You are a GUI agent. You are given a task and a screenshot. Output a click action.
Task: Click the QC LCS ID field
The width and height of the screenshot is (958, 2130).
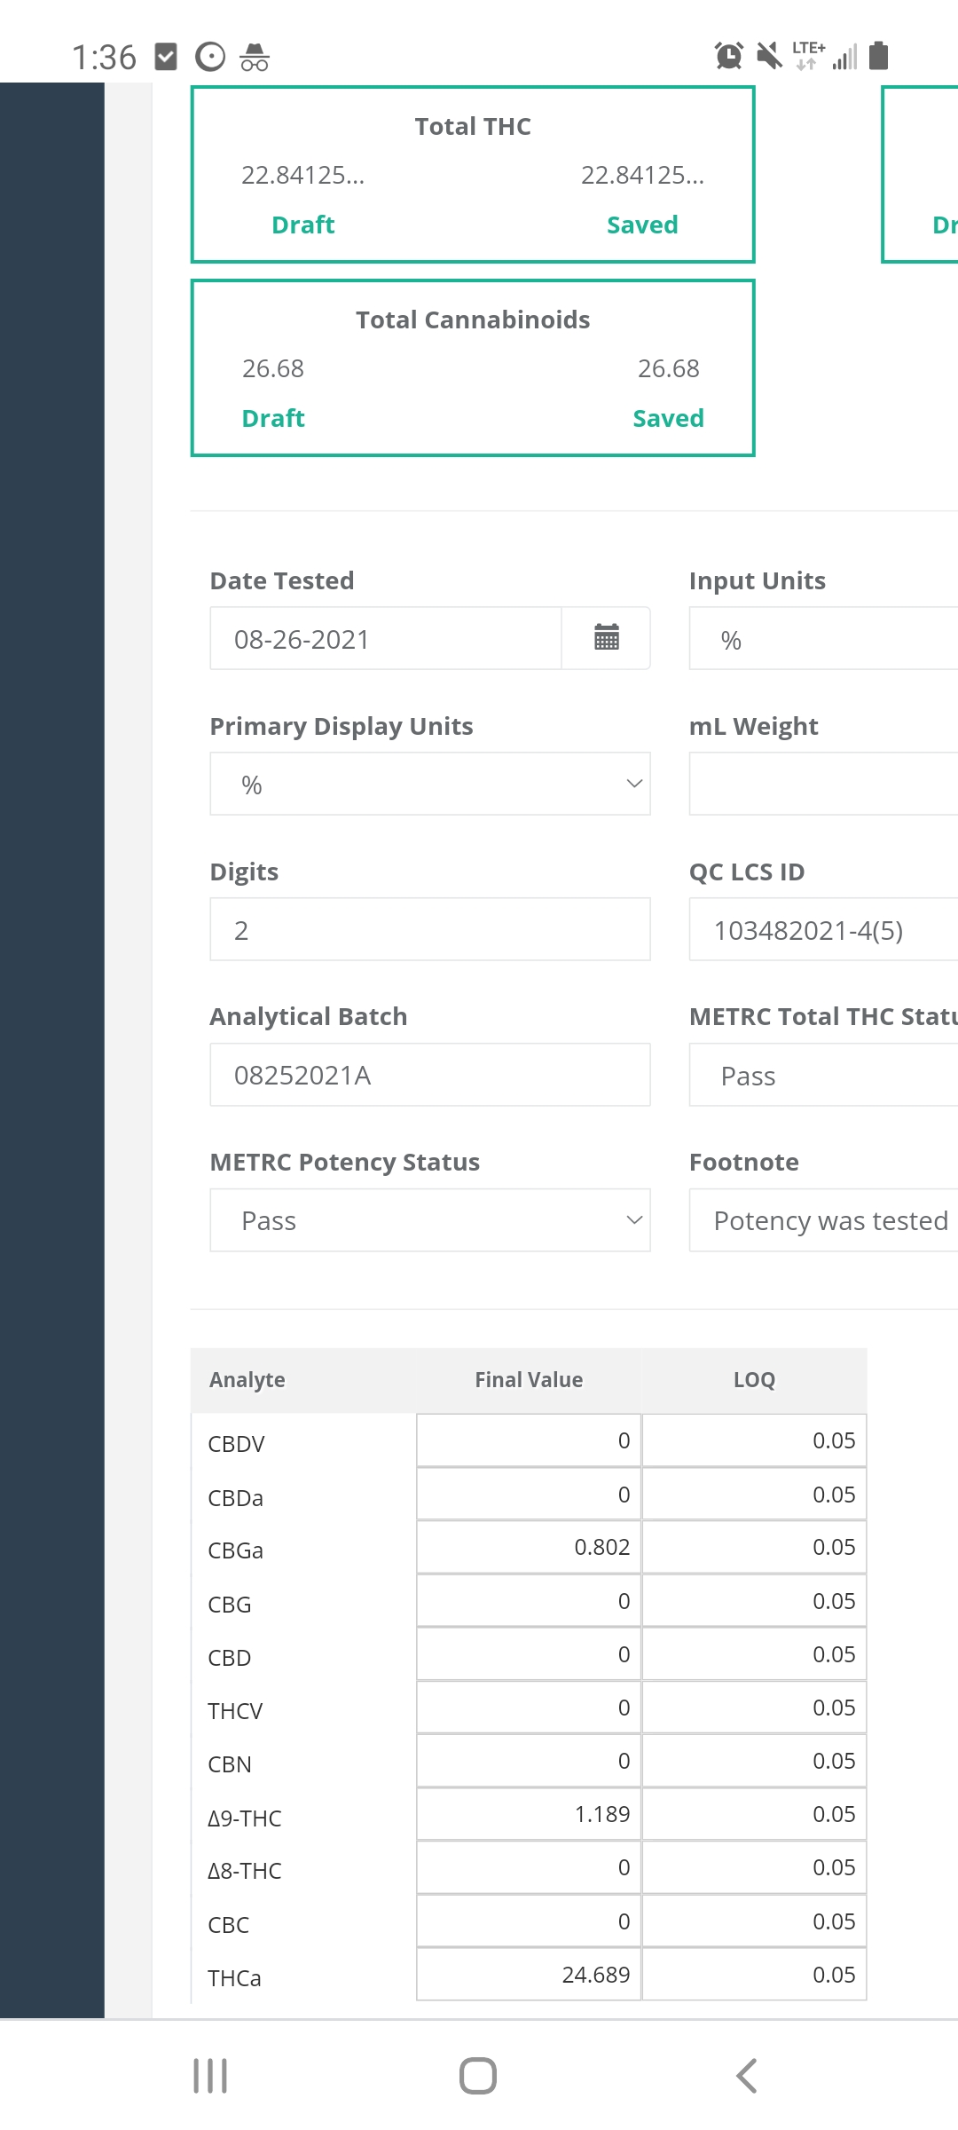point(825,929)
